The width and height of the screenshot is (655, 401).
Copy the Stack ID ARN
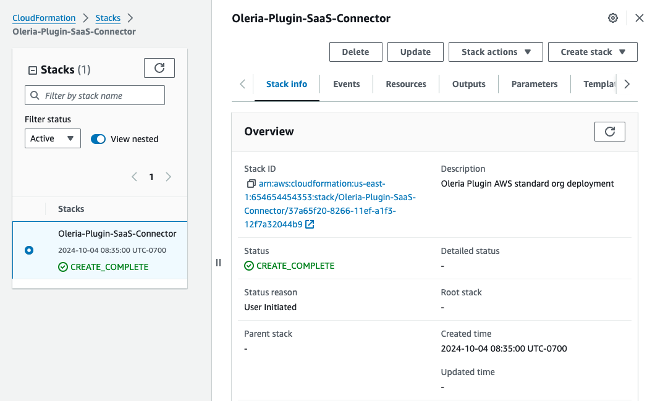(251, 184)
